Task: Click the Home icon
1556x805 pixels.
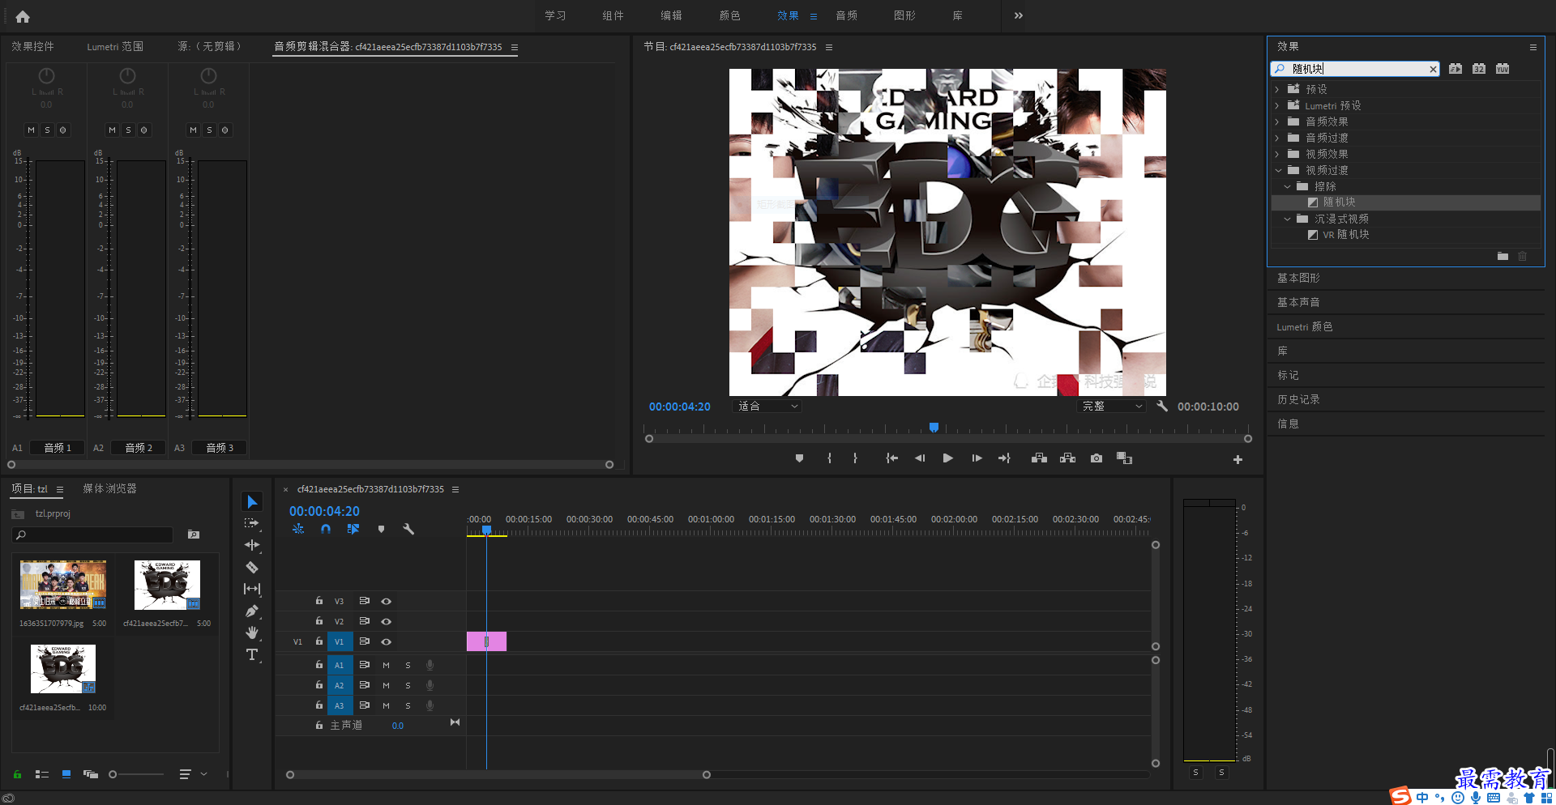Action: 23,16
